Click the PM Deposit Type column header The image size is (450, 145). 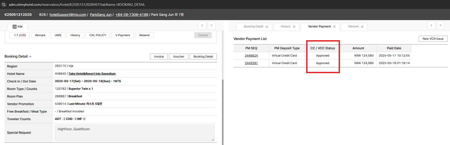[287, 48]
